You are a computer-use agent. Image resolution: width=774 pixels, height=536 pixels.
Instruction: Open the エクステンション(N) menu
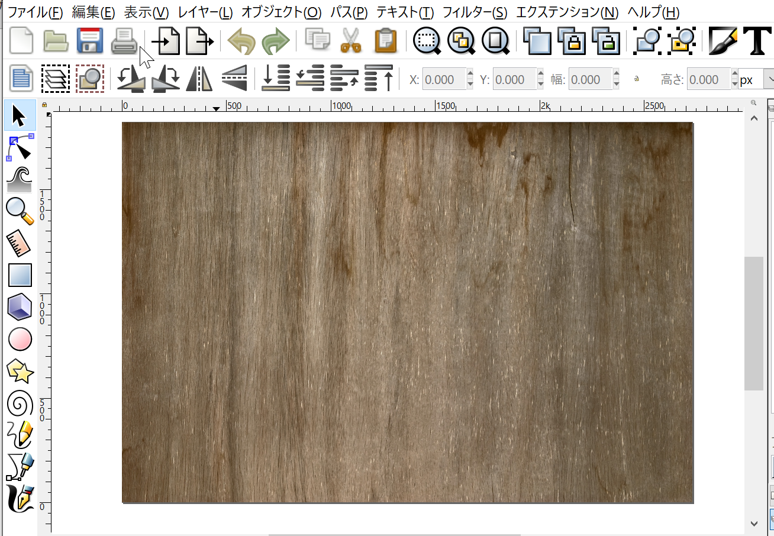tap(567, 12)
